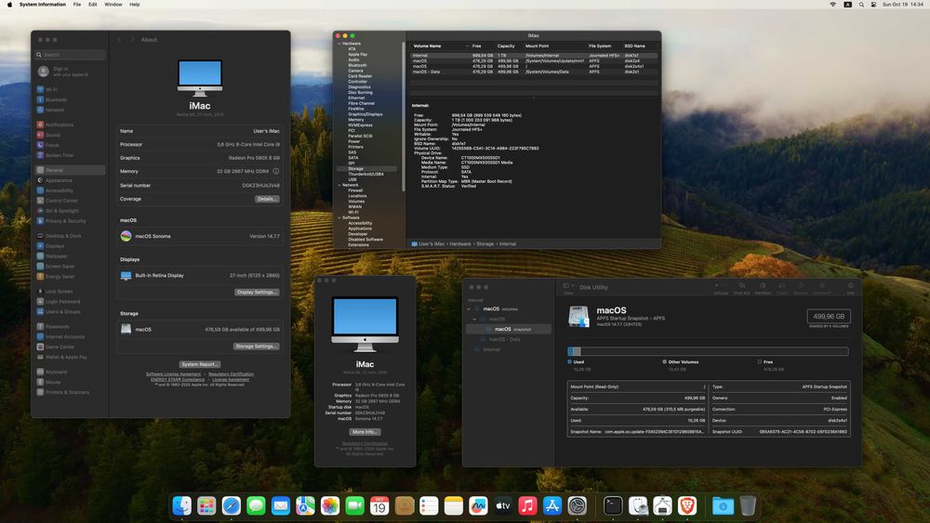The height and width of the screenshot is (523, 930).
Task: Open Brave browser from the Dock
Action: point(686,505)
